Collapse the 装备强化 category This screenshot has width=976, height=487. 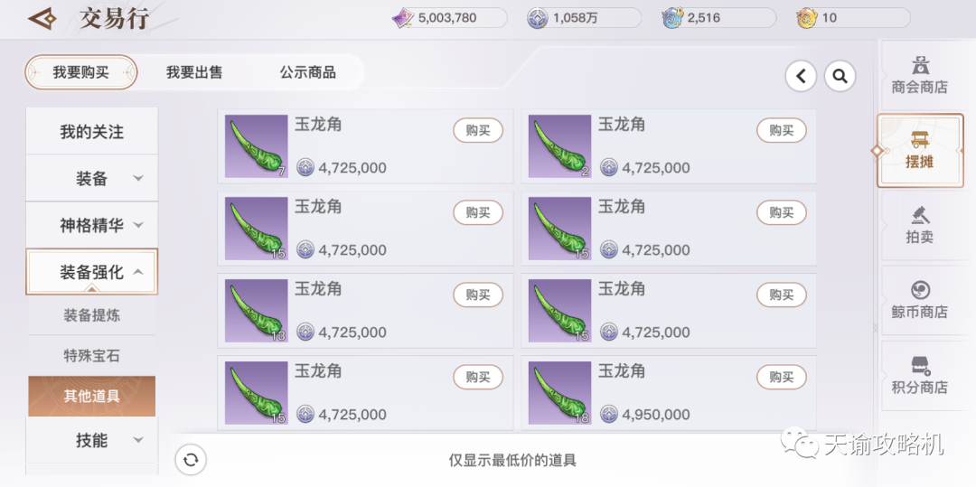91,272
